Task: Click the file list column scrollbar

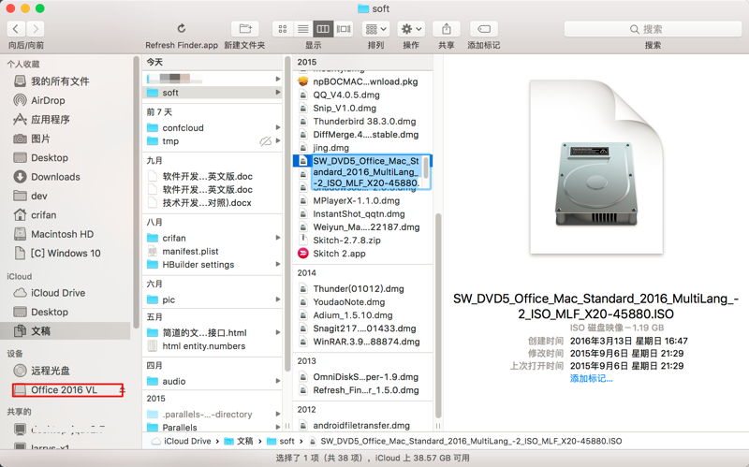Action: click(x=438, y=315)
